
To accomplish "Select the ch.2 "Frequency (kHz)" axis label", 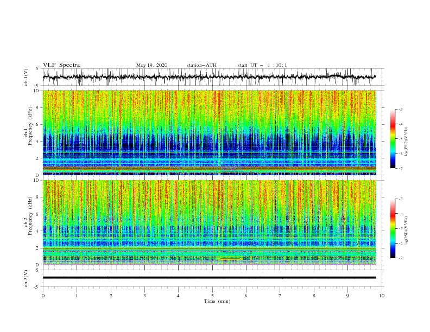I will 30,216.
